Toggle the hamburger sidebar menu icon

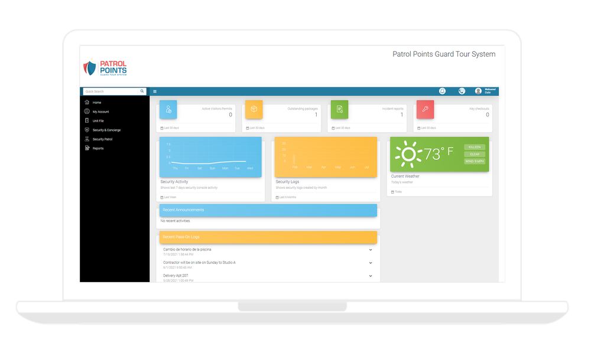(x=154, y=92)
